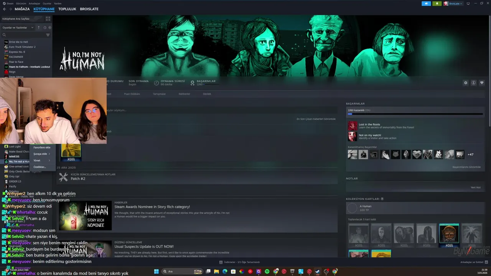This screenshot has height=276, width=491.
Task: Click Başarımlarını Görüntüle link
Action: click(x=466, y=167)
